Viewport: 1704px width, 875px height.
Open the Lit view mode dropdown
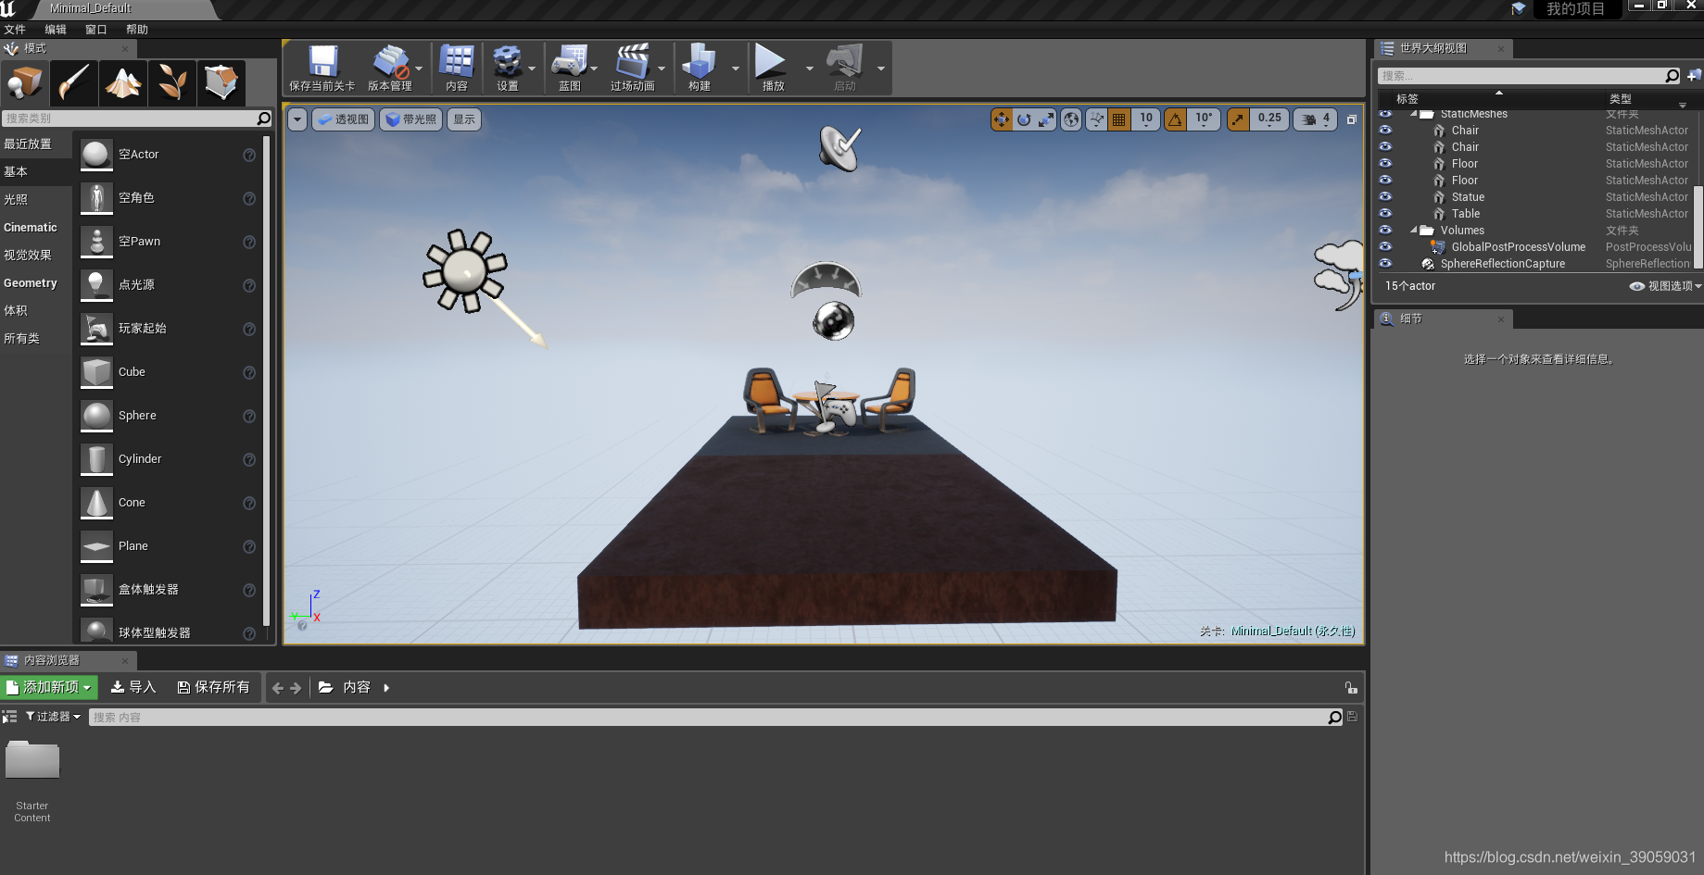410,119
